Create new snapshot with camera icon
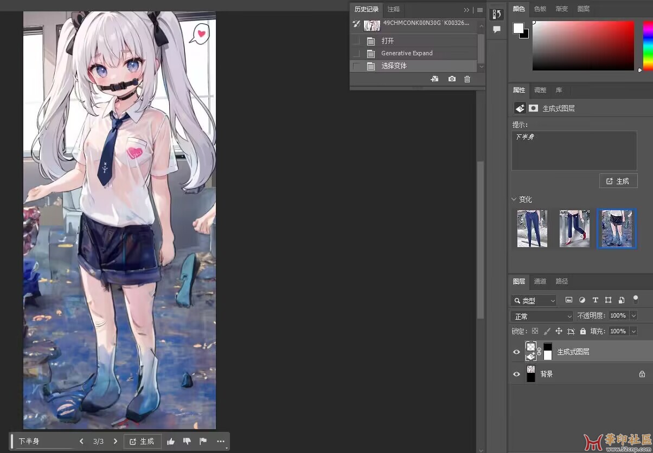The height and width of the screenshot is (453, 653). [452, 79]
